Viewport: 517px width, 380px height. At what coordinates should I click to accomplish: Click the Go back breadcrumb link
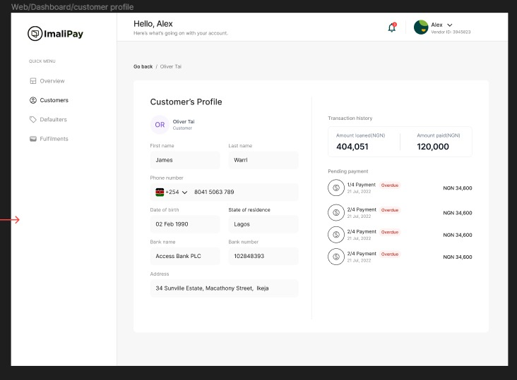(x=143, y=66)
